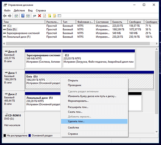This screenshot has height=145, width=161.
Task: Click the folder with magnifier icon
Action: pyautogui.click(x=55, y=16)
